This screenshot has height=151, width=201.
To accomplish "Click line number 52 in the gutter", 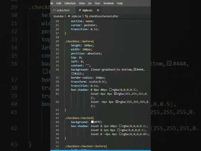I will [57, 146].
